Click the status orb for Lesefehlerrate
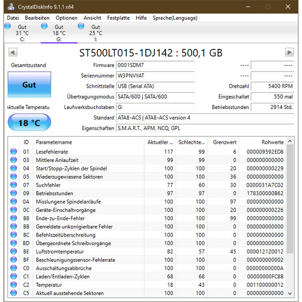 14,152
